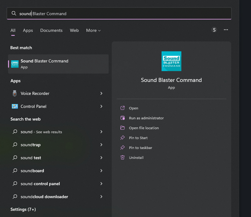Select the Web filter tab
The width and height of the screenshot is (251, 217).
pyautogui.click(x=74, y=30)
